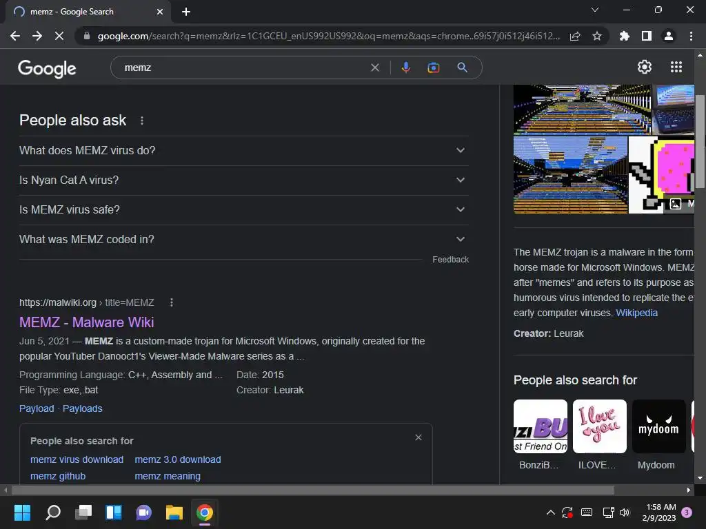
Task: Open the clock showing 1:58 AM
Action: (x=659, y=512)
